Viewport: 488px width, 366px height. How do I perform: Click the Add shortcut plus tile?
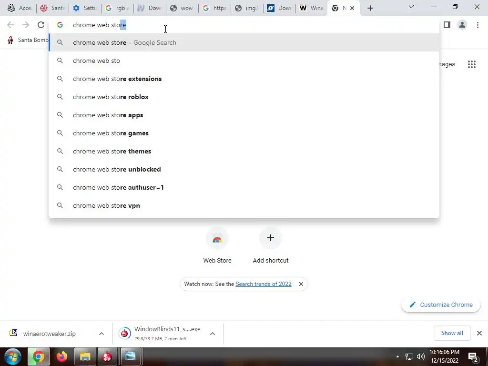[x=271, y=245]
